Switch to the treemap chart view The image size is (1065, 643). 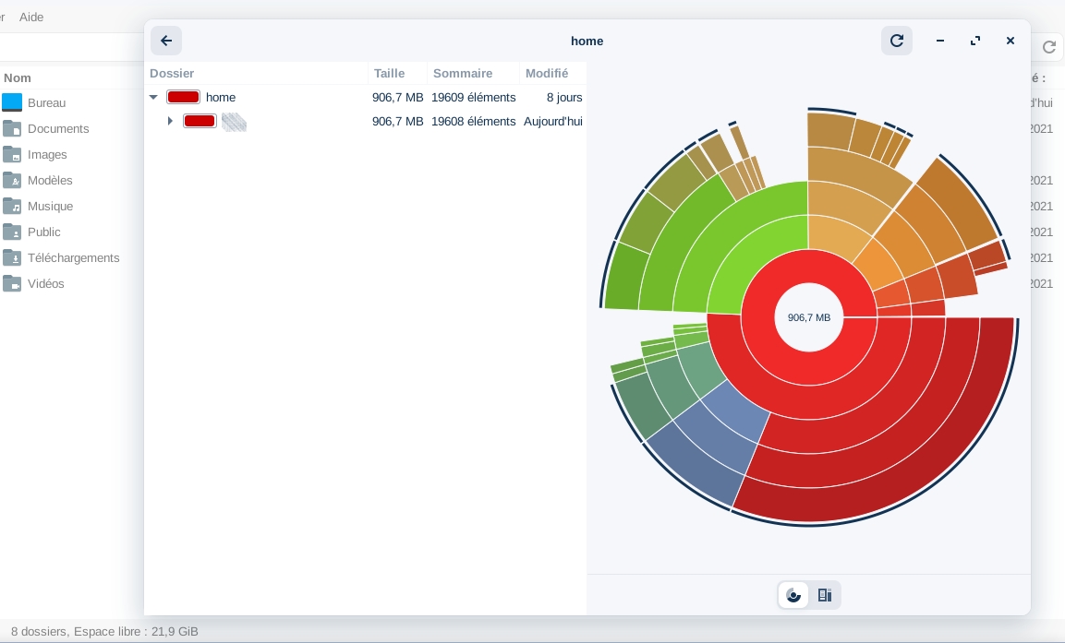825,595
